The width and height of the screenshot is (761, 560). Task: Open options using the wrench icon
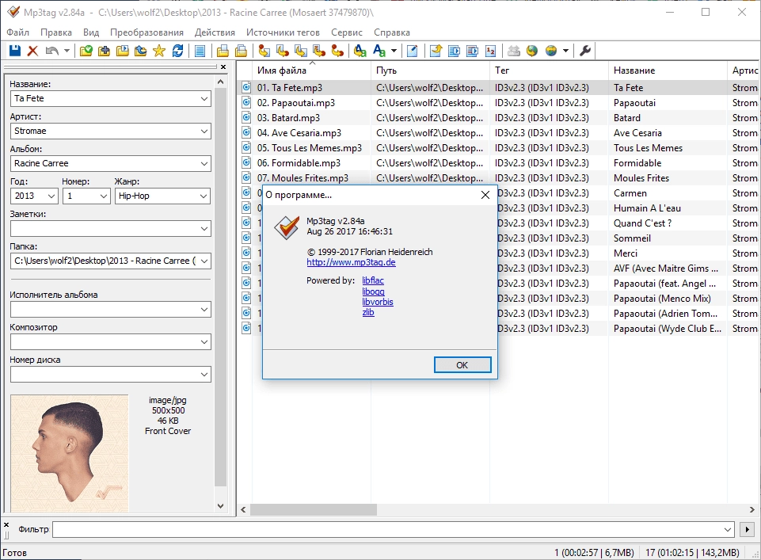(585, 51)
